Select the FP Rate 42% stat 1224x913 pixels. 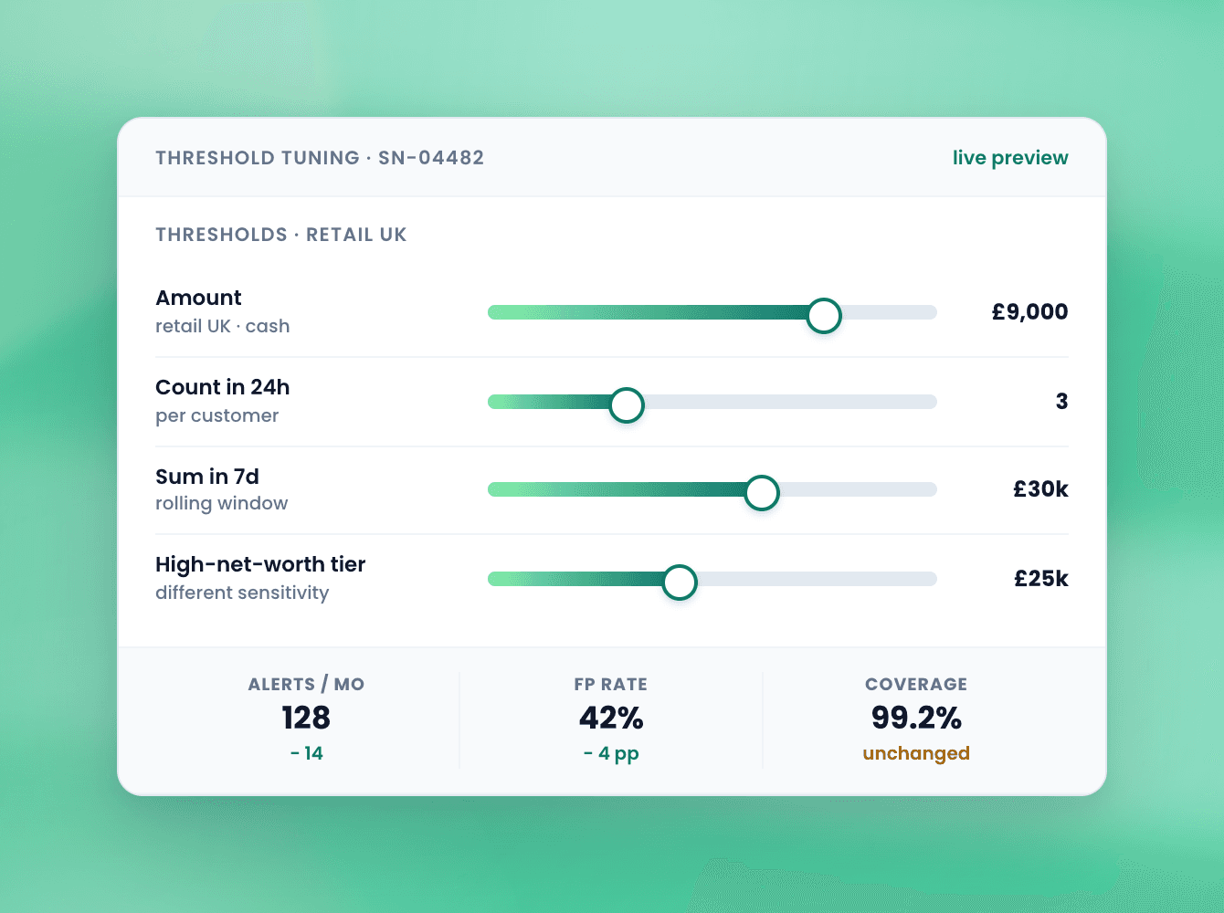click(x=611, y=719)
